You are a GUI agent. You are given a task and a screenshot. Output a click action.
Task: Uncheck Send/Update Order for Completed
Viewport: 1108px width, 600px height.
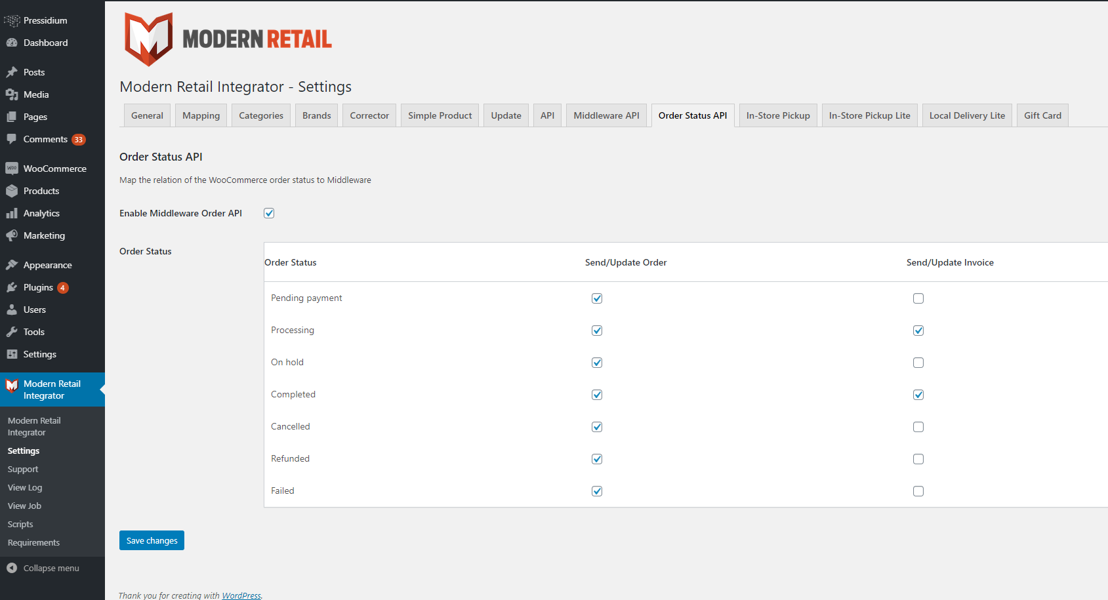coord(597,395)
